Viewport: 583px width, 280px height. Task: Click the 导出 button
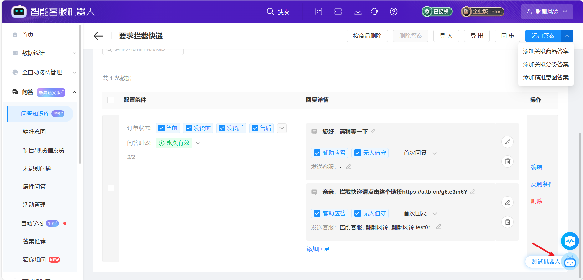coord(477,36)
